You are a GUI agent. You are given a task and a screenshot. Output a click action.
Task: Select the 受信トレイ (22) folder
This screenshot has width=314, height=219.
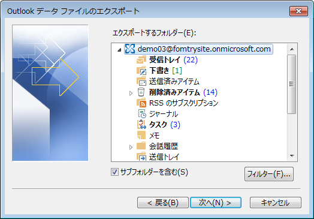173,60
